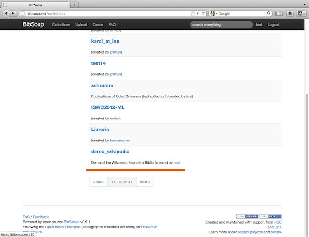
Task: Click the site icon in the address bar
Action: 22,13
